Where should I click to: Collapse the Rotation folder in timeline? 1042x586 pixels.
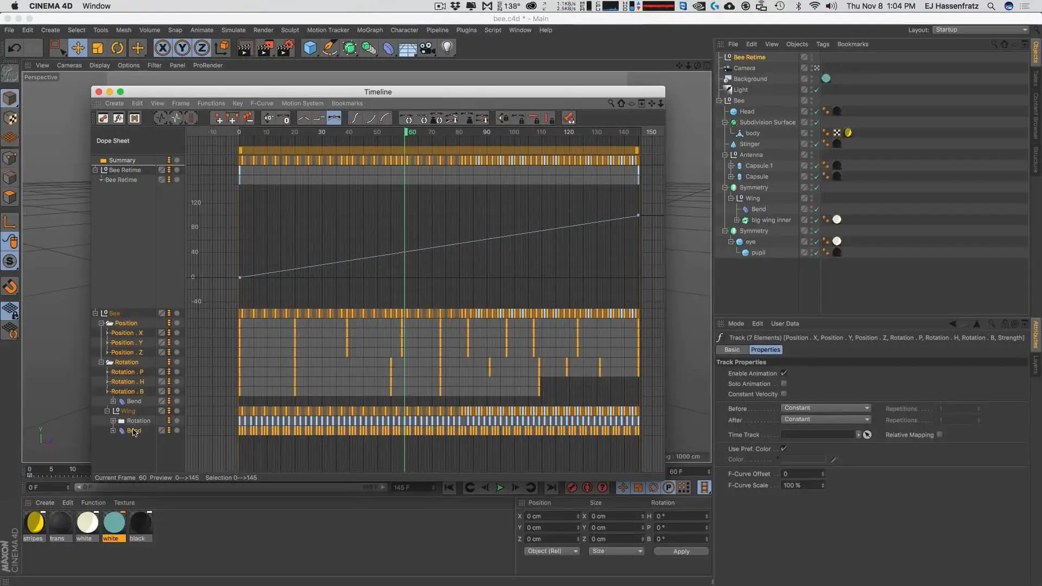pyautogui.click(x=101, y=362)
